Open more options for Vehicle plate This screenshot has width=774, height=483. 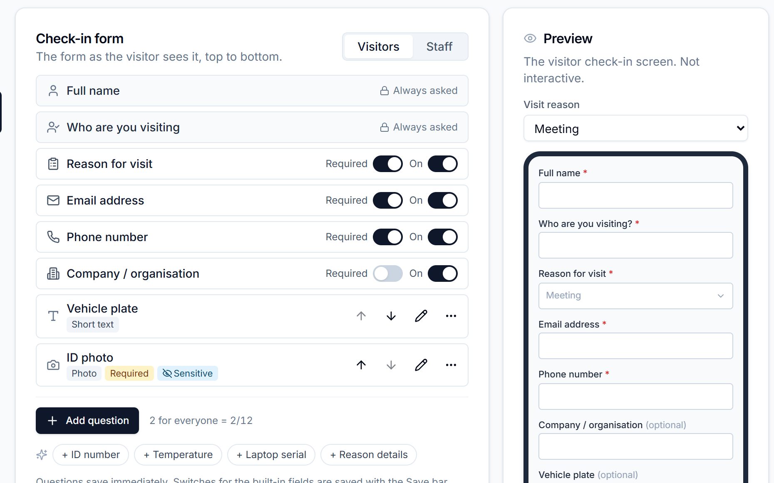pos(451,316)
